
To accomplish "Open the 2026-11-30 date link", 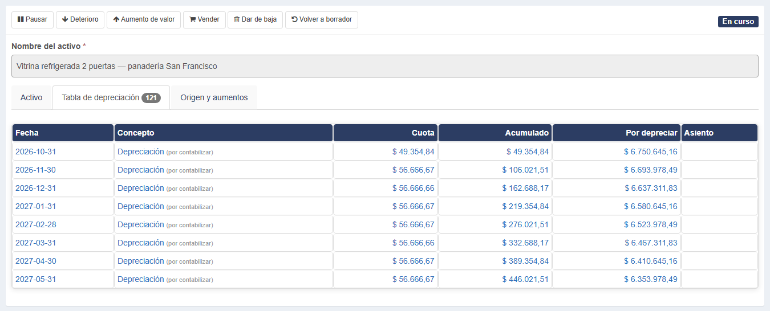I will click(x=35, y=170).
